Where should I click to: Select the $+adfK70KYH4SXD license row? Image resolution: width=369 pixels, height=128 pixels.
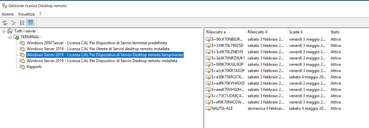[273, 83]
